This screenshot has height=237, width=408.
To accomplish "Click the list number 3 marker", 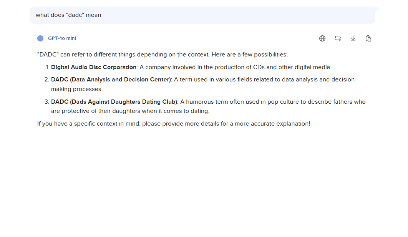I will pos(48,102).
